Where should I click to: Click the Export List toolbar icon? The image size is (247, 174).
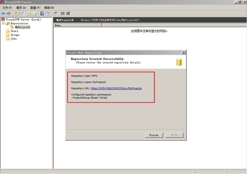click(x=35, y=13)
